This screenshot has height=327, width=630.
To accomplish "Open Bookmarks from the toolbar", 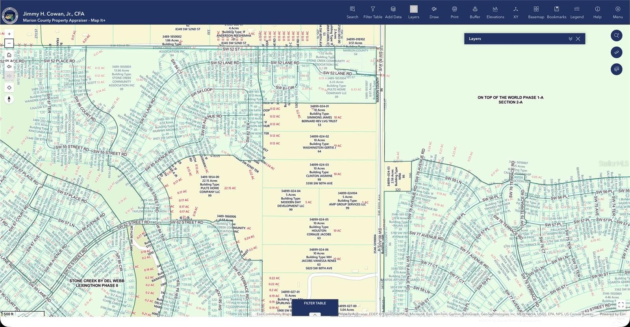I will coord(556,12).
